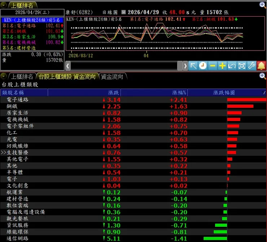
Task: Select 光電 sector row
Action: pos(133,139)
